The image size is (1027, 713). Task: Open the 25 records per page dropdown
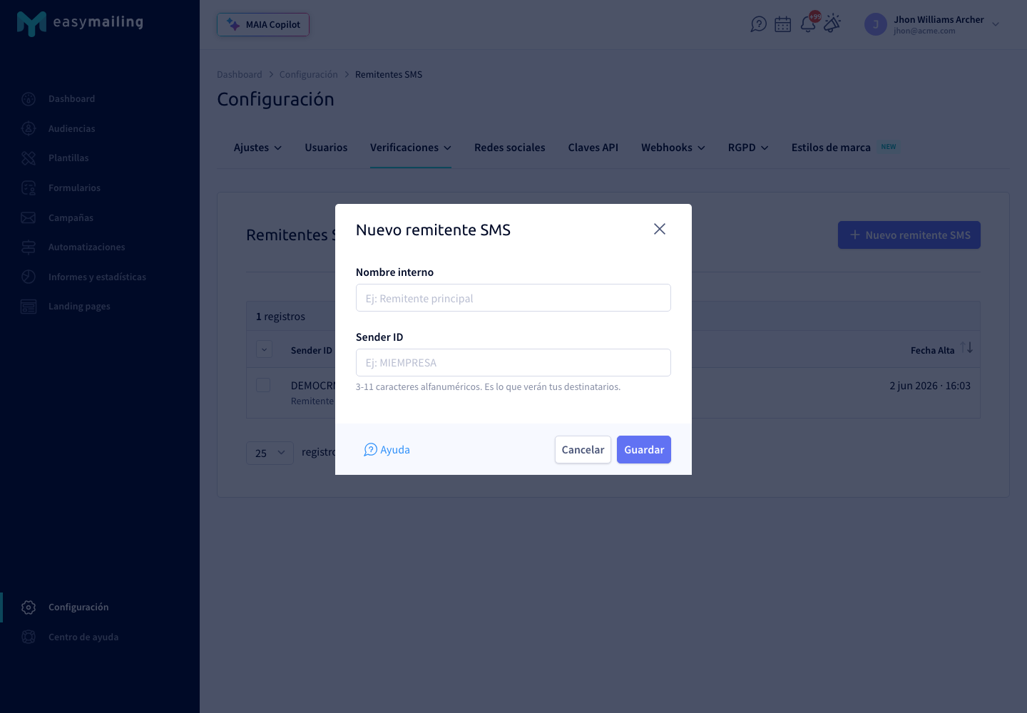pyautogui.click(x=270, y=453)
